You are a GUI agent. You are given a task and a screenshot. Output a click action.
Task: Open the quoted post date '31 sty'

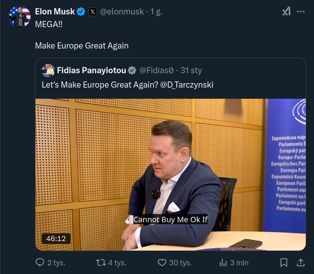pyautogui.click(x=191, y=70)
